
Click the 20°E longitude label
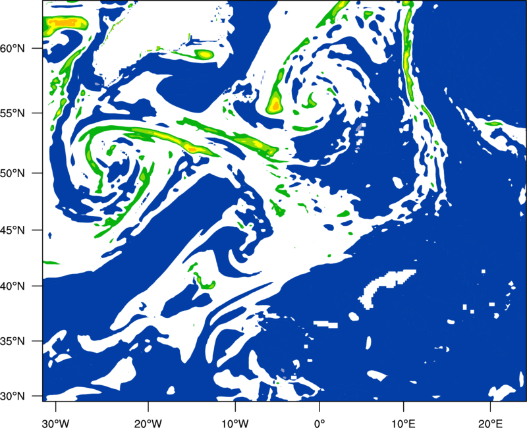coord(490,423)
